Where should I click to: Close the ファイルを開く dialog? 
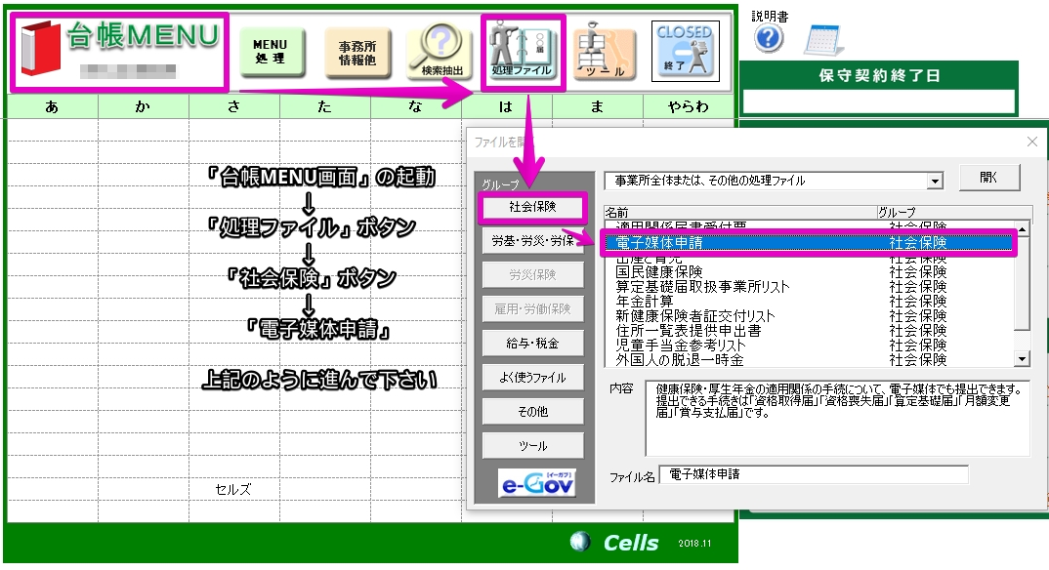tap(1032, 142)
